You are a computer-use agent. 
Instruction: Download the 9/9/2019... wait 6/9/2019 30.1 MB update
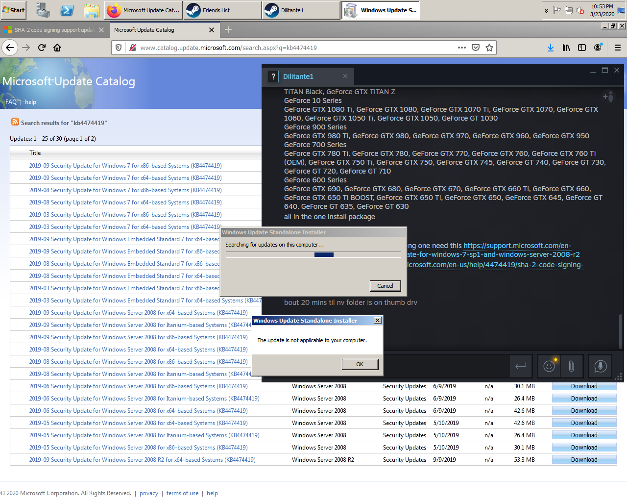tap(584, 386)
